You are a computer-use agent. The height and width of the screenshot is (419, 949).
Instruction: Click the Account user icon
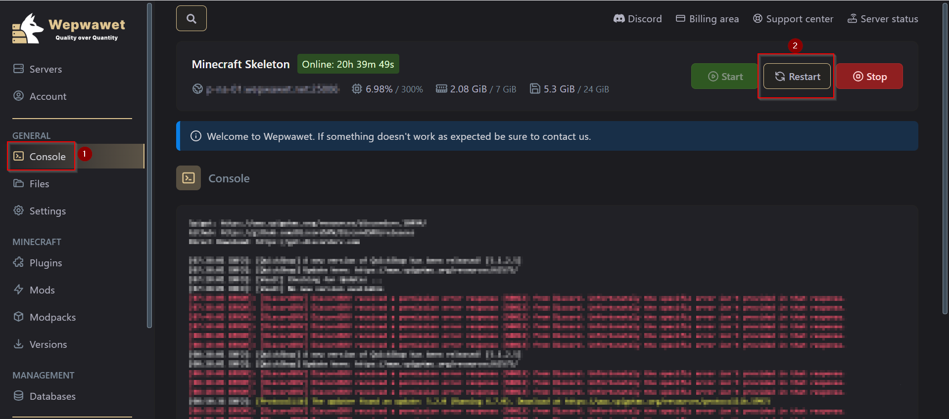pos(18,96)
